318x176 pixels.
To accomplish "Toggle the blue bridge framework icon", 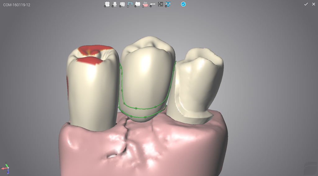I will 130,4.
